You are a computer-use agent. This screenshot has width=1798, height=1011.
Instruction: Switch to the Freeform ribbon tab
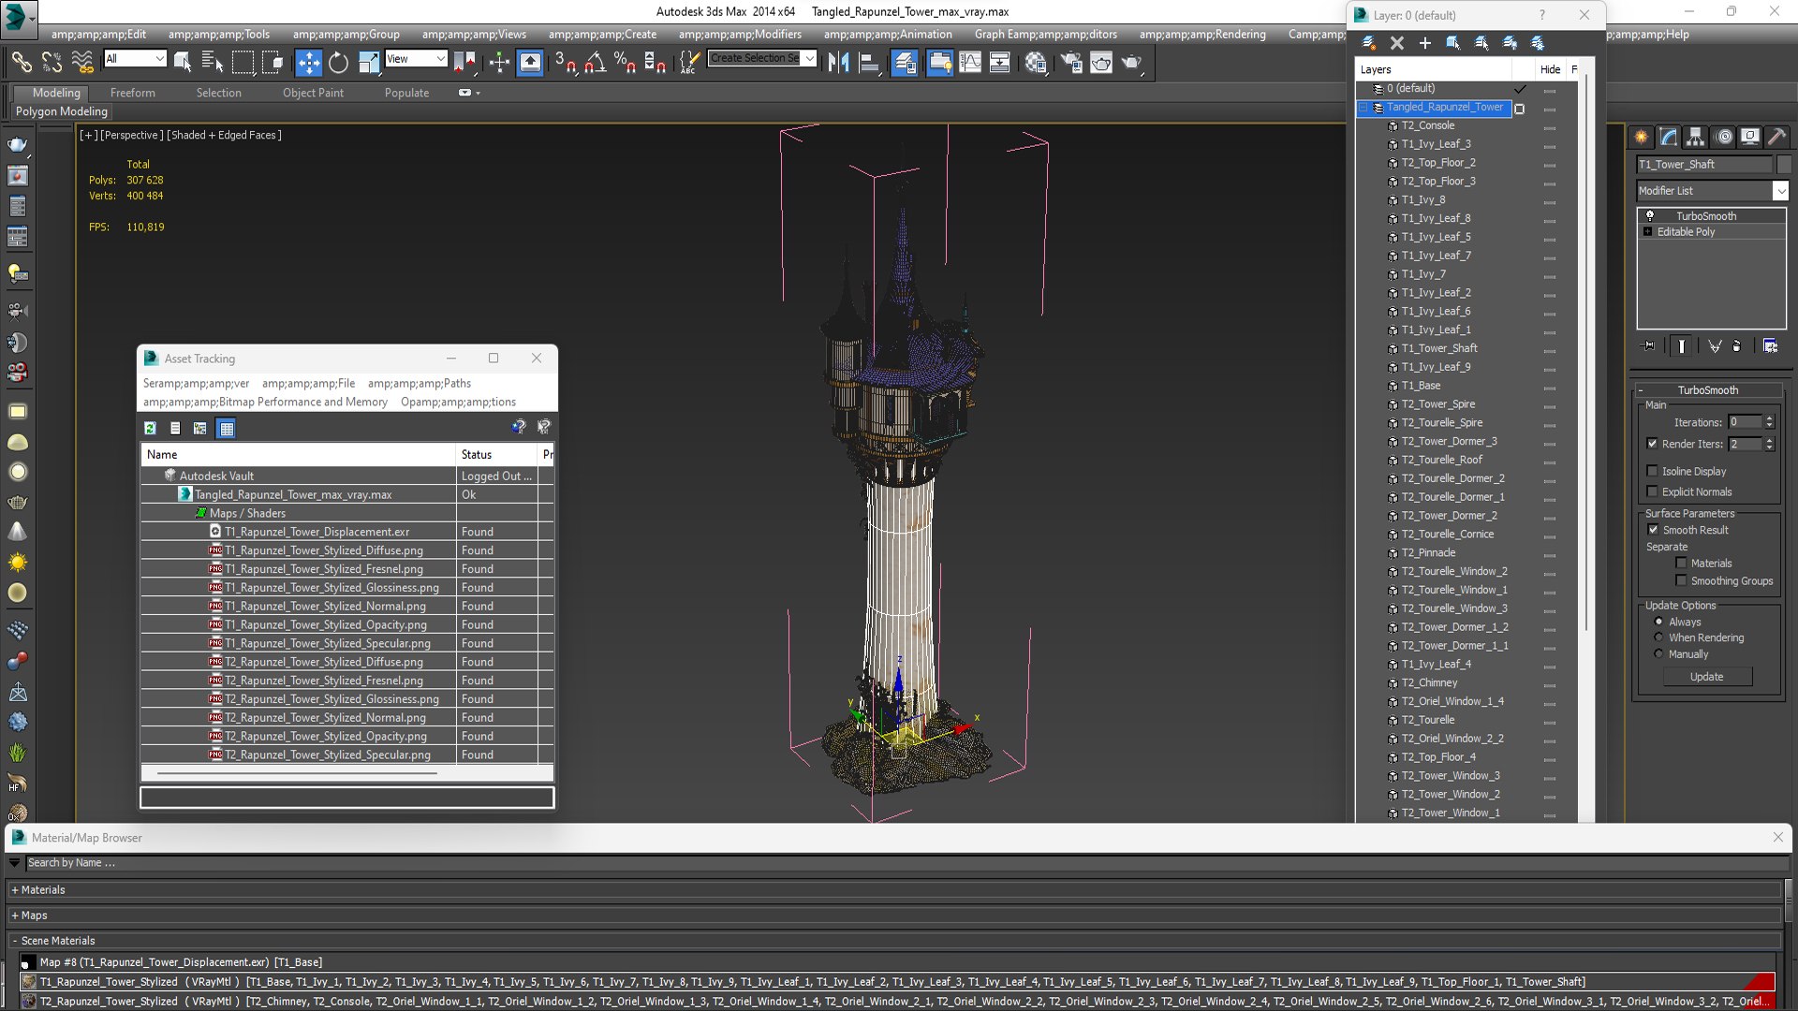pyautogui.click(x=133, y=93)
